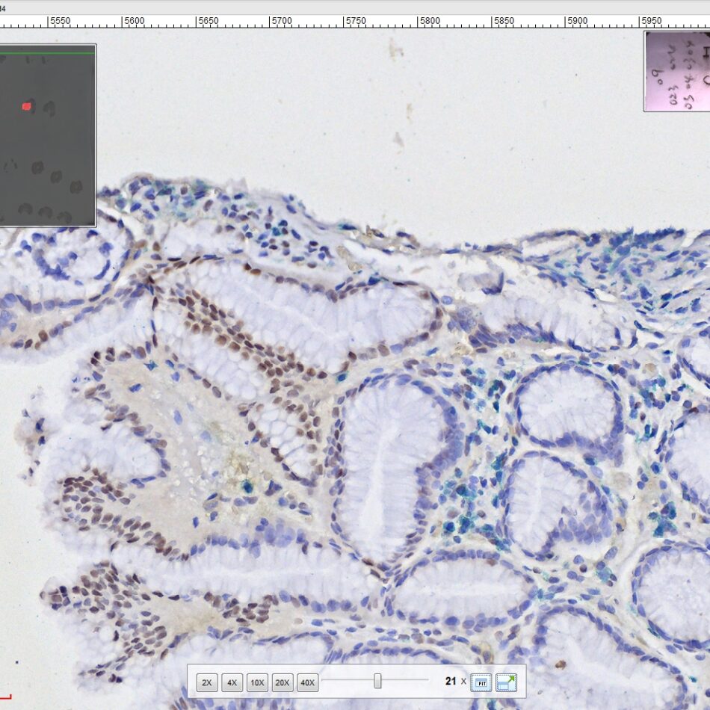710x710 pixels.
Task: Click the 5550 mark on the ruler
Action: (x=60, y=22)
